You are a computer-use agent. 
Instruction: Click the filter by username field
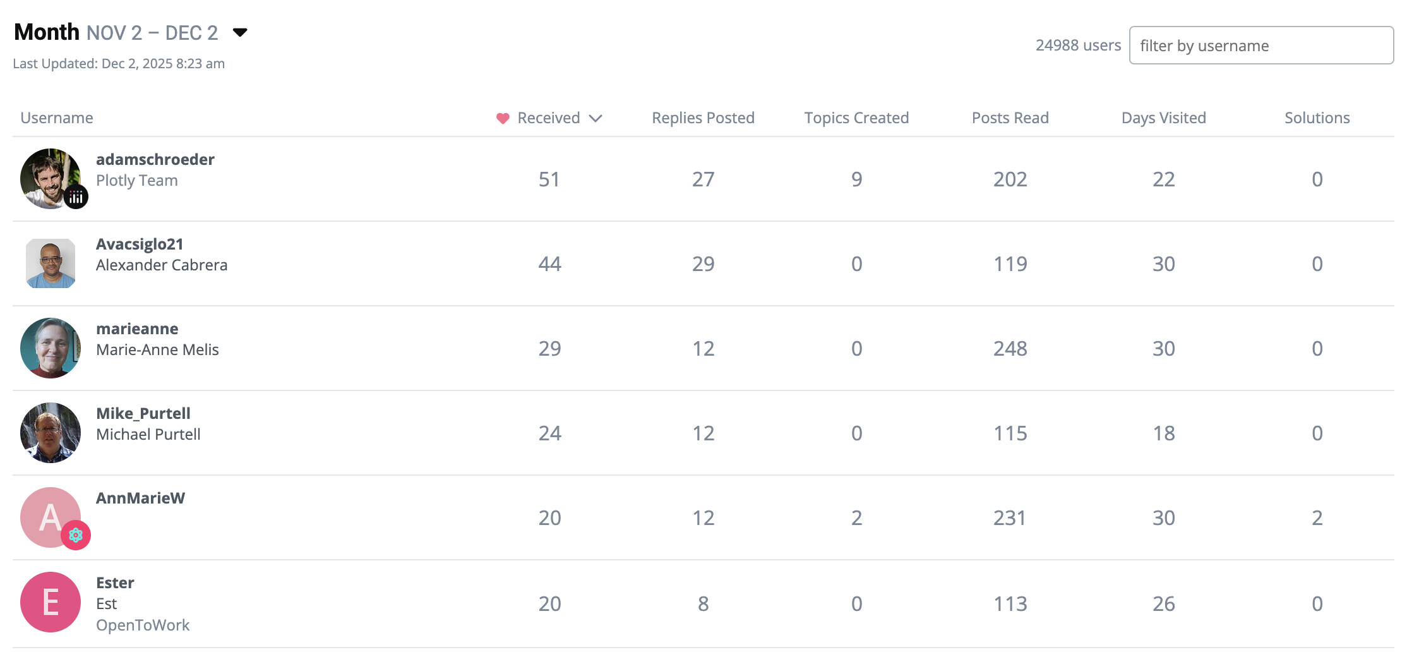tap(1260, 45)
